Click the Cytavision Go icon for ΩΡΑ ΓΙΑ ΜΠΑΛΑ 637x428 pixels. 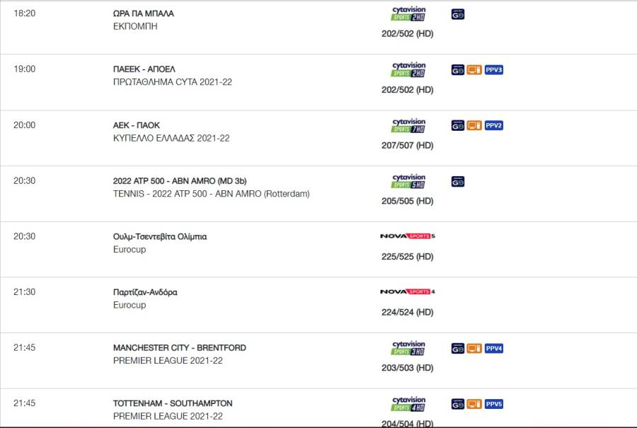458,15
